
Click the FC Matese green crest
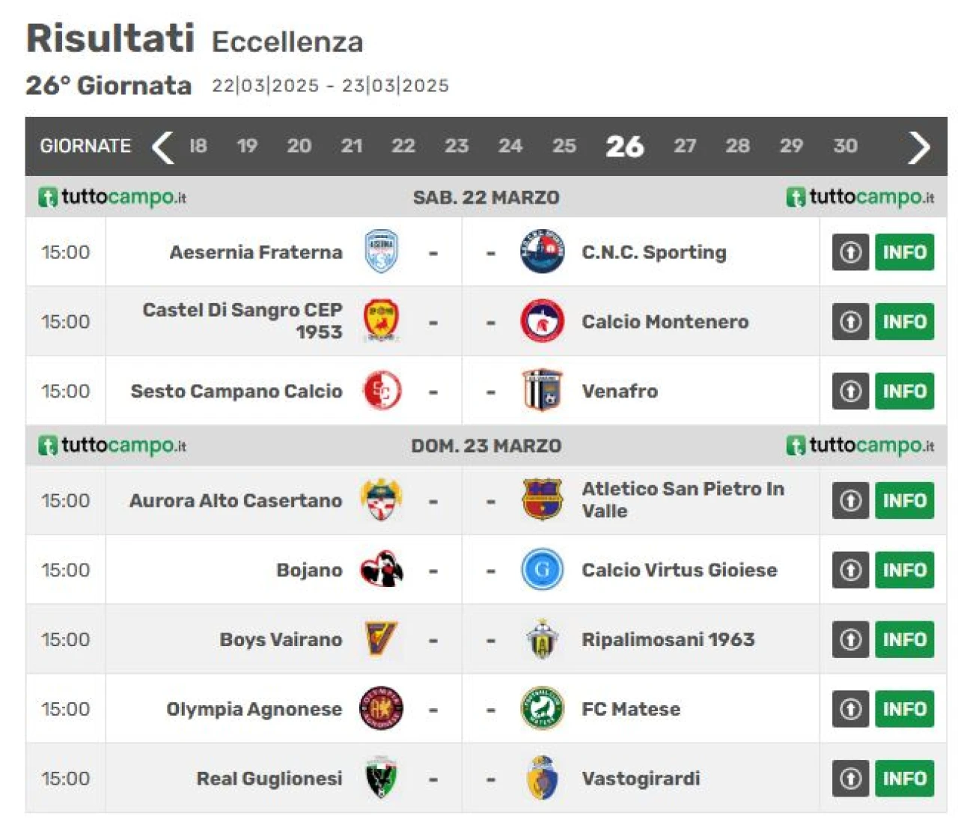(x=542, y=709)
